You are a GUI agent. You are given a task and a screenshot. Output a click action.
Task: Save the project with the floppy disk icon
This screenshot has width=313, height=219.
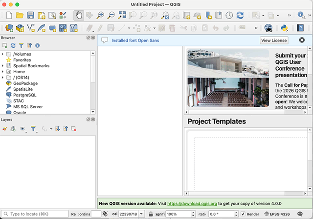pyautogui.click(x=30, y=15)
